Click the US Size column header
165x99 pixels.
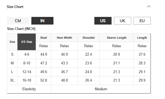tap(27, 42)
